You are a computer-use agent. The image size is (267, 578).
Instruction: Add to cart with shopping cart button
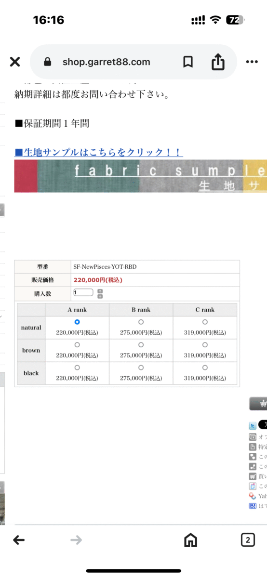tap(259, 404)
